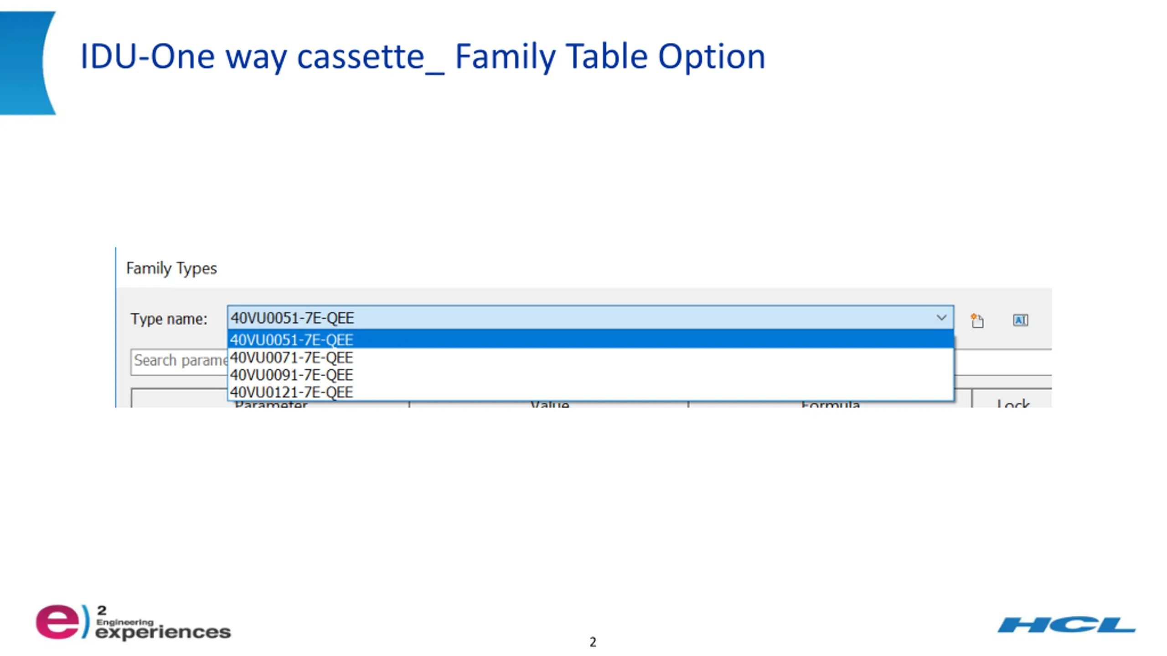Select 40VU0051-7E-QEE highlighted list entry
The width and height of the screenshot is (1167, 656).
pos(590,339)
